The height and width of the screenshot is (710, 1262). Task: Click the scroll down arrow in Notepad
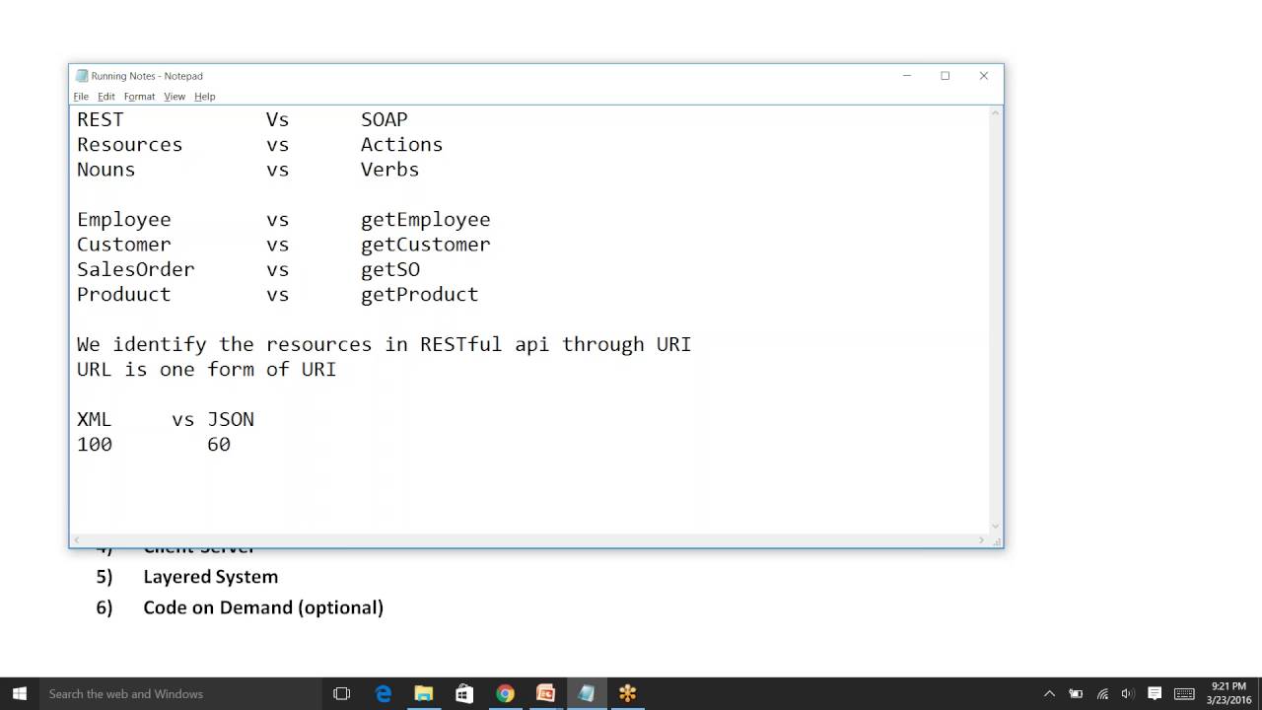[x=995, y=526]
